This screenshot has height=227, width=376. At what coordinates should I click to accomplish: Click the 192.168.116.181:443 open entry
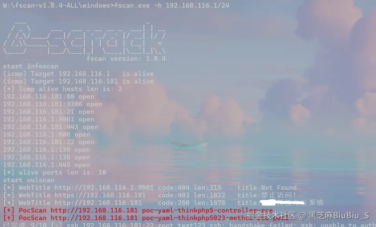click(50, 127)
